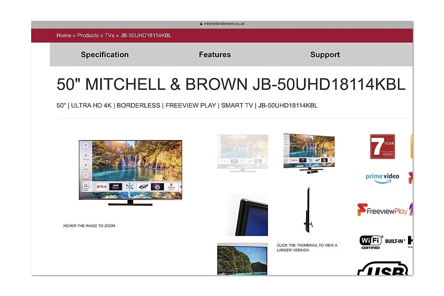This screenshot has height=296, width=444.
Task: Click 'CLICK THE THUMBNAIL TO VIEW A LARGER VERSION' text
Action: pyautogui.click(x=307, y=247)
